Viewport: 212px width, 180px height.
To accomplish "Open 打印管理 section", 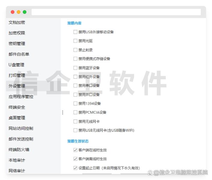I will pyautogui.click(x=17, y=75).
